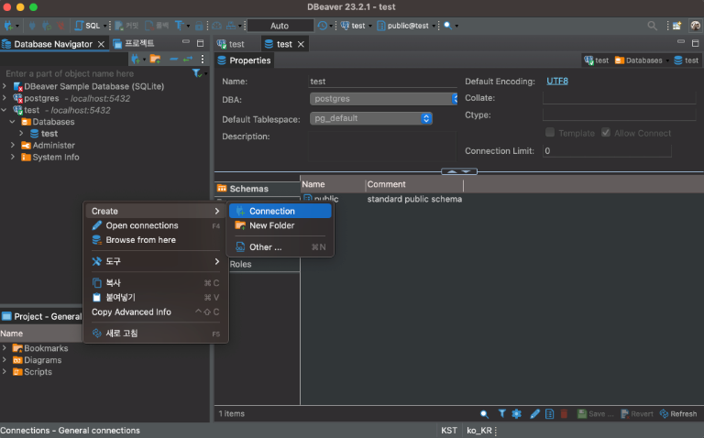The image size is (704, 438).
Task: Expand the postgres connection node
Action: [x=5, y=98]
